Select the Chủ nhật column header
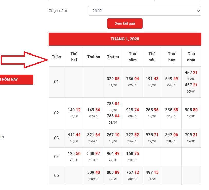This screenshot has width=209, height=190. (191, 57)
